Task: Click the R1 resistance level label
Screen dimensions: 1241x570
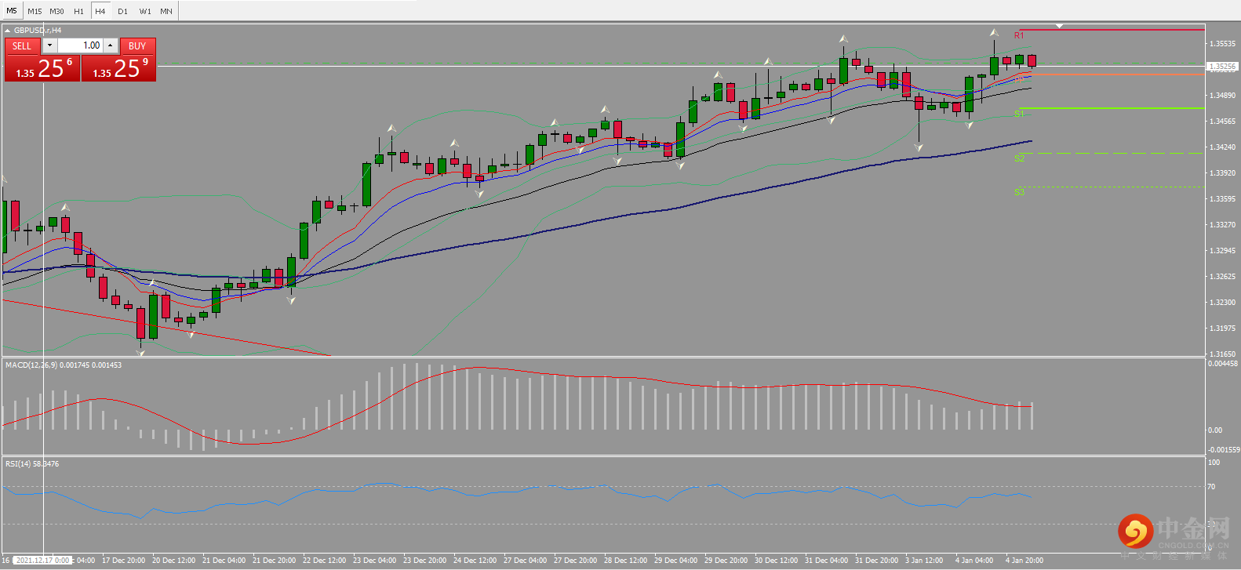Action: pyautogui.click(x=1019, y=35)
